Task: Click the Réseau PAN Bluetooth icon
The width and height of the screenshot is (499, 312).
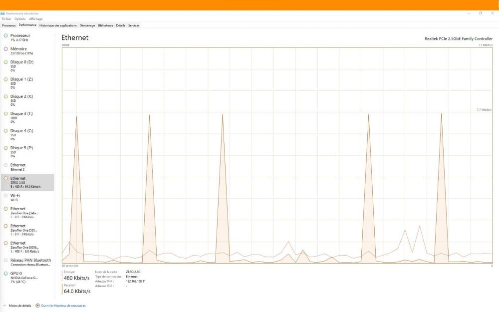Action: pos(5,260)
